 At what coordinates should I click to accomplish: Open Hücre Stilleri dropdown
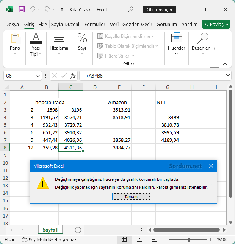[x=116, y=56]
